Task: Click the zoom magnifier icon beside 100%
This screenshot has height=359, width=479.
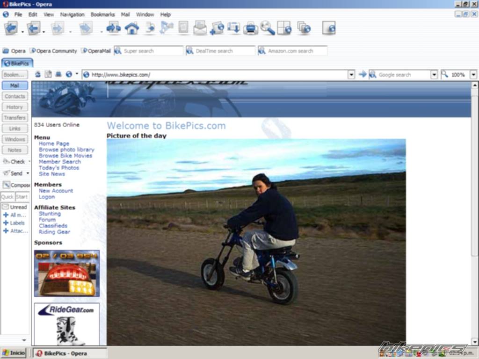Action: [x=444, y=74]
